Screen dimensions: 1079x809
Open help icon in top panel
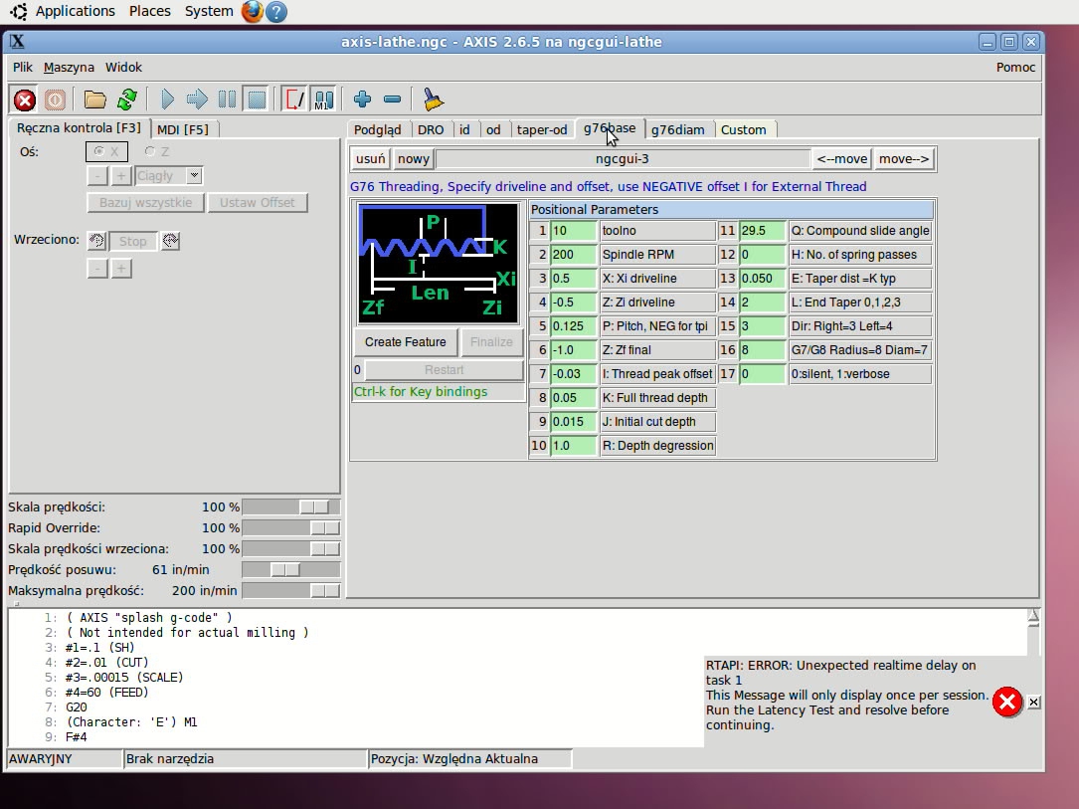pyautogui.click(x=275, y=12)
